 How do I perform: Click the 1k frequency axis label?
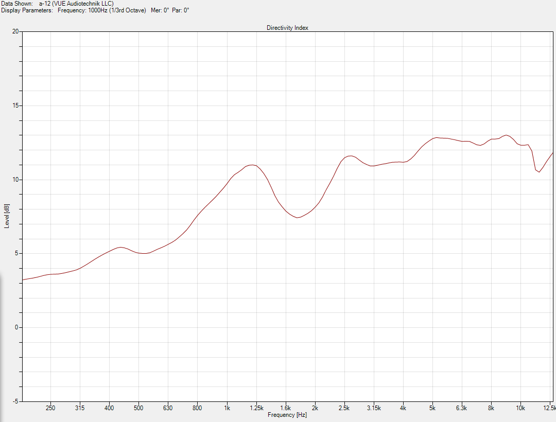pyautogui.click(x=227, y=408)
